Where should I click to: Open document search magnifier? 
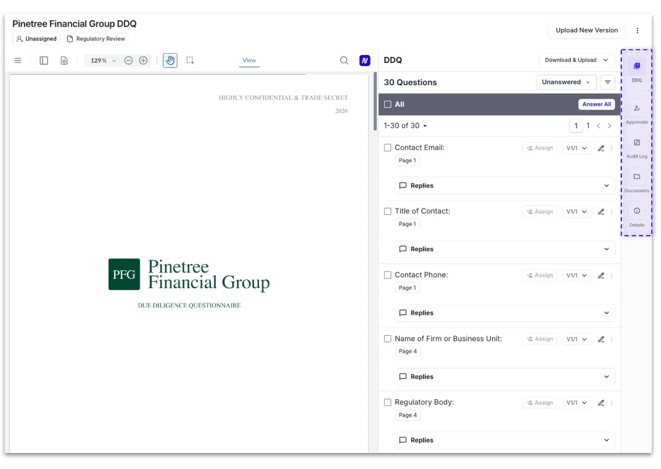pos(344,60)
